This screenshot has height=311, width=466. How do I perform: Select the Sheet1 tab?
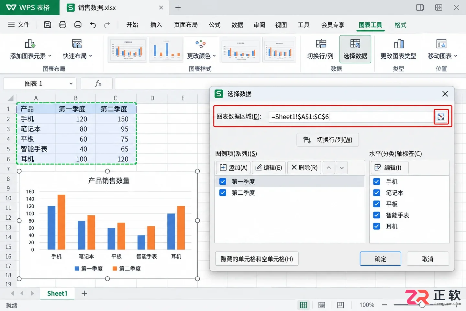[57, 294]
